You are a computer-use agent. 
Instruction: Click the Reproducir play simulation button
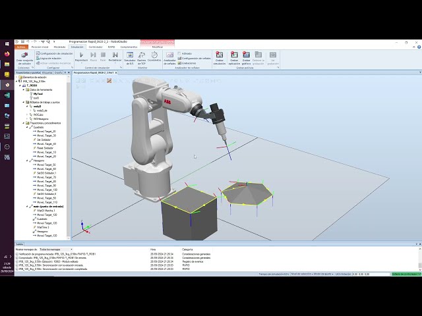[x=81, y=57]
